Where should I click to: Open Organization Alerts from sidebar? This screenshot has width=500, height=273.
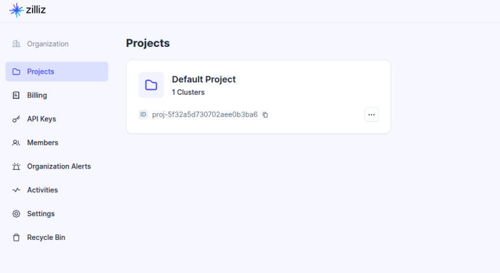pos(59,166)
